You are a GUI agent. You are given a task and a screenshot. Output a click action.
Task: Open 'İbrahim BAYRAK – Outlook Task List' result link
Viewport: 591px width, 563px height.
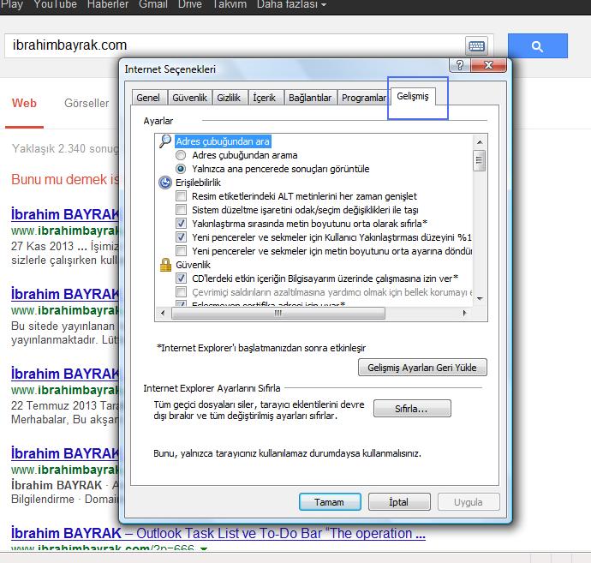(x=218, y=534)
